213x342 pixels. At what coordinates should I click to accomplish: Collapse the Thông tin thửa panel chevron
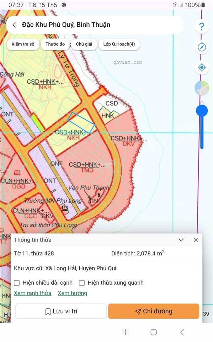181,240
